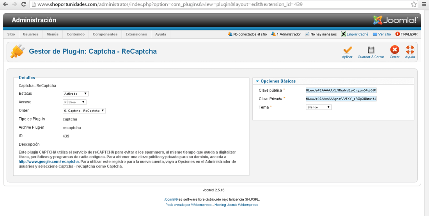Click the No conectados al sitio icon
The image size is (429, 216).
(x=230, y=34)
